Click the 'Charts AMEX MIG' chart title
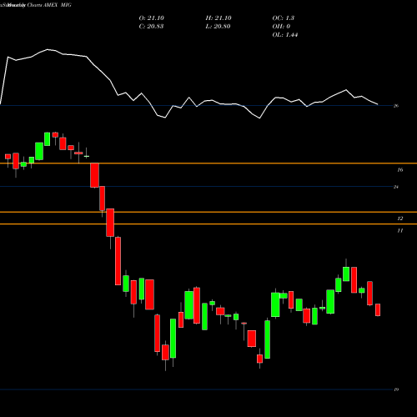 click(49, 5)
